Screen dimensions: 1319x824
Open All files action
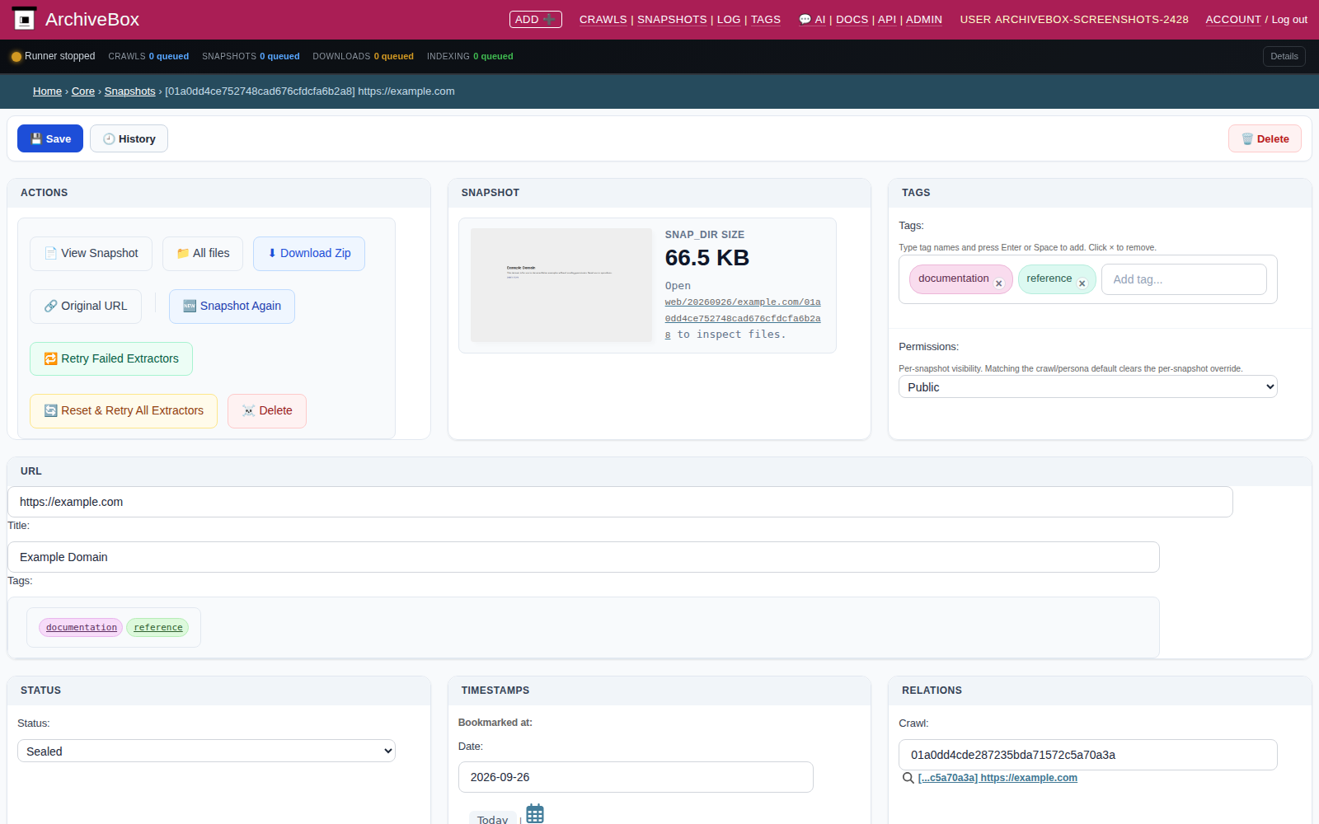203,254
